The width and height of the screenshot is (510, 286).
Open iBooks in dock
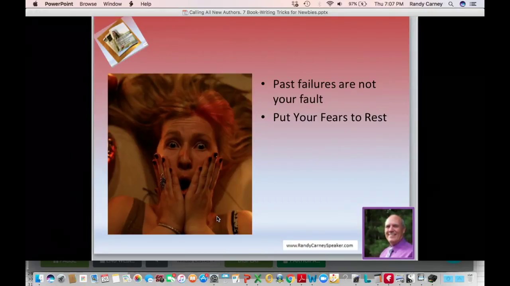click(x=192, y=278)
